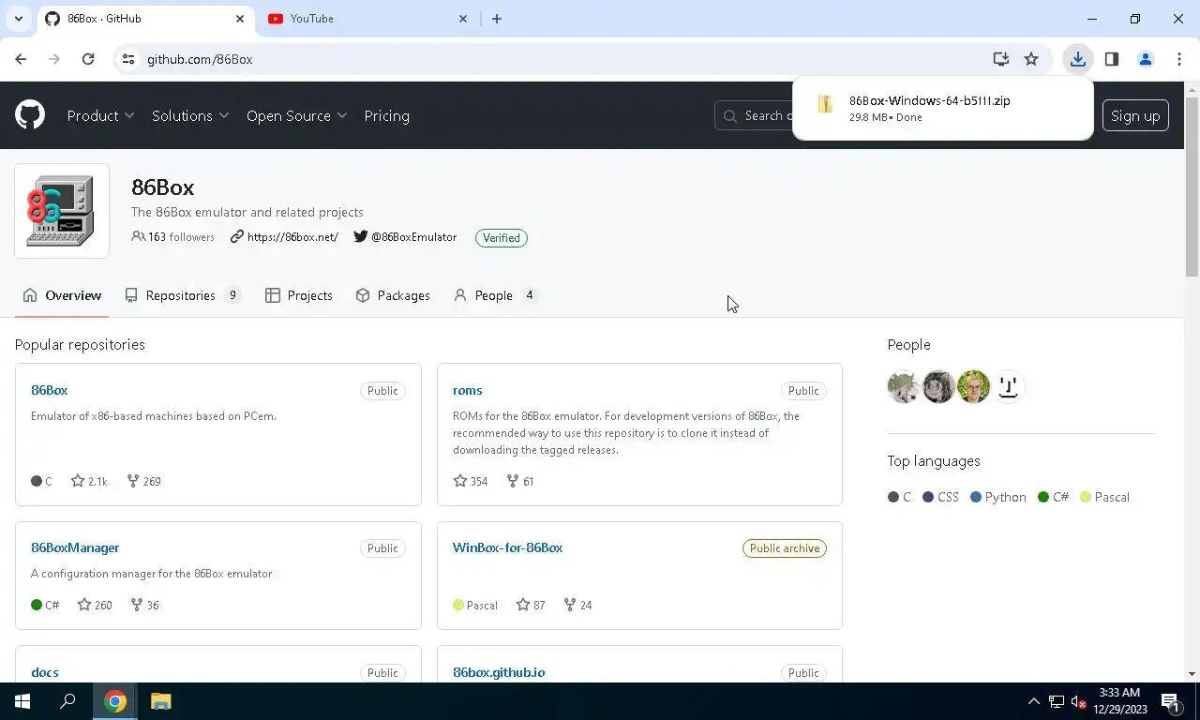Open the WinBox-for-86Box repository link

[x=507, y=547]
